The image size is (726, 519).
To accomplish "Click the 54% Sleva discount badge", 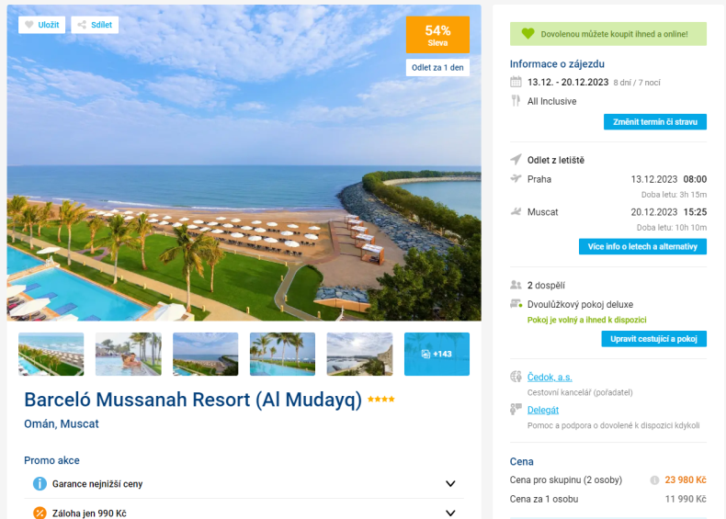I will (437, 35).
